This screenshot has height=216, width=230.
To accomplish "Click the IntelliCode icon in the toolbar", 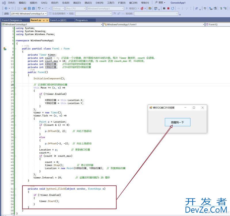I will pos(196,8).
